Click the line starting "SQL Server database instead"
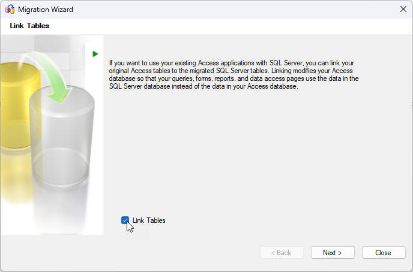This screenshot has width=413, height=272. coord(203,86)
